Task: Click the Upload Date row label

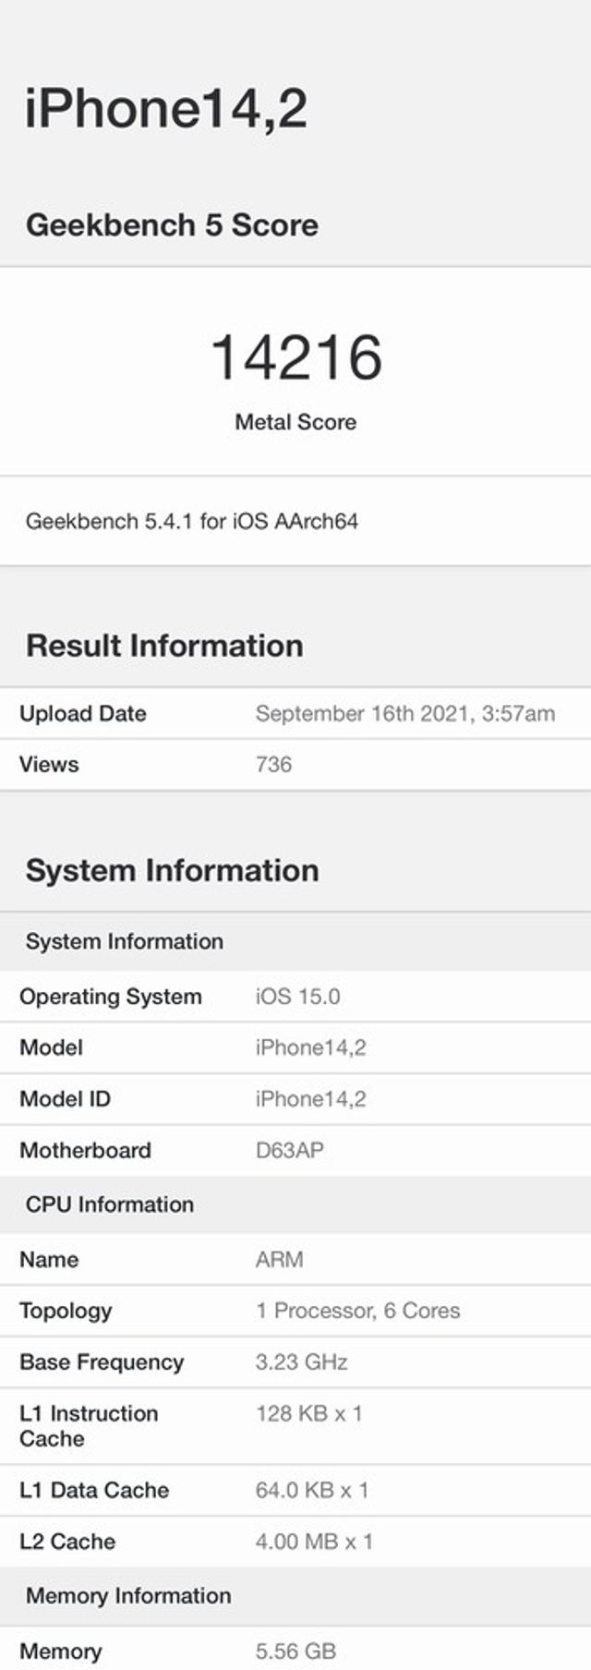Action: [82, 713]
